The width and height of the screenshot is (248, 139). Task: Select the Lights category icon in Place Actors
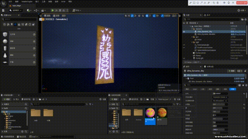[x=12, y=24]
